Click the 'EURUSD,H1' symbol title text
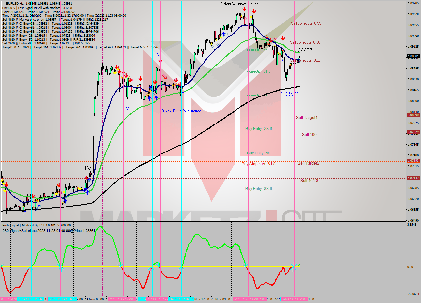421x303 pixels. (14, 4)
